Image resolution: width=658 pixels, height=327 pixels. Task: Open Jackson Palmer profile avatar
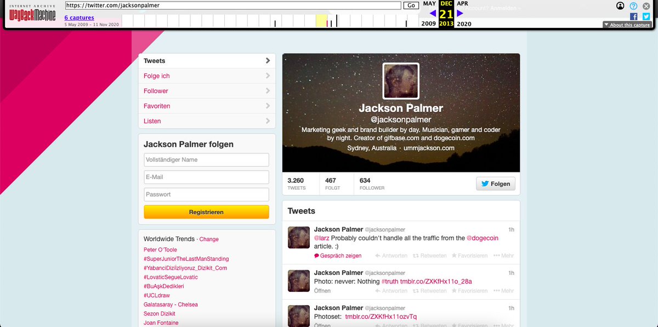[x=401, y=81]
